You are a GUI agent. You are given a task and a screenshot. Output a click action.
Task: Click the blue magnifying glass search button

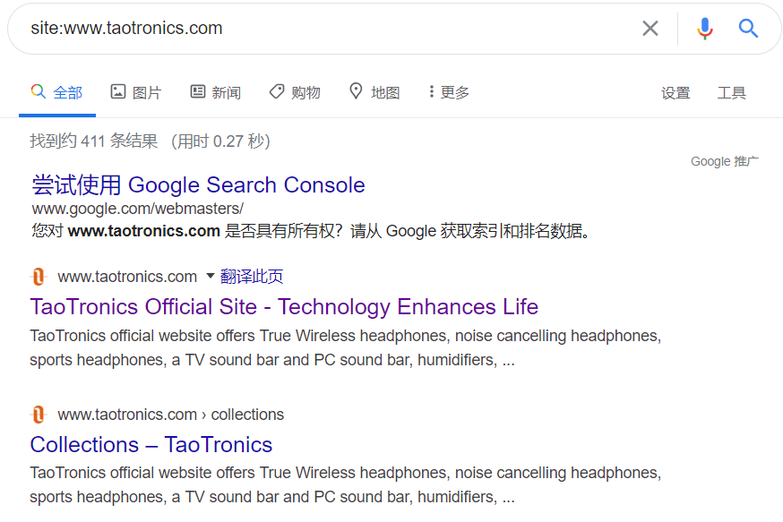click(748, 29)
